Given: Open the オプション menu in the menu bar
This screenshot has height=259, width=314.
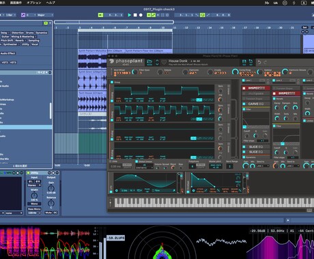Looking at the screenshot, I should 34,3.
